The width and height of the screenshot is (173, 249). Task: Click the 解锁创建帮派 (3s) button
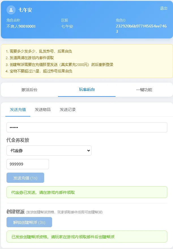coord(29,222)
